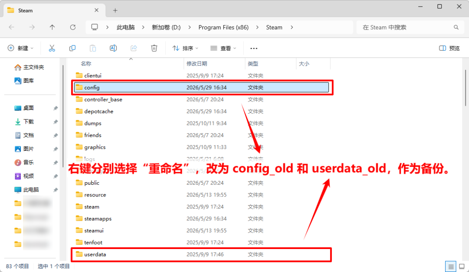Go up one folder level
The image size is (469, 272).
tap(53, 27)
